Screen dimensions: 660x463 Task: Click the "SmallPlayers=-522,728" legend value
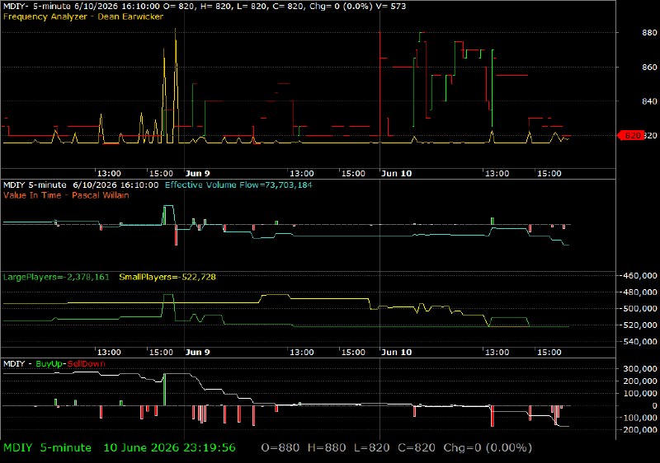[167, 277]
